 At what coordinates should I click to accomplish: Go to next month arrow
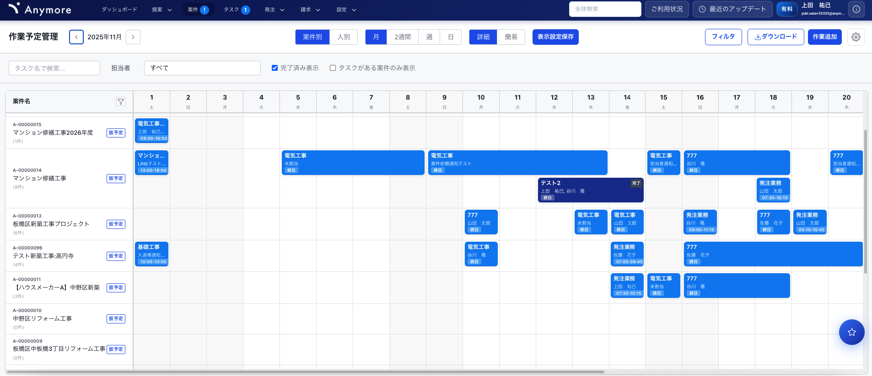133,37
